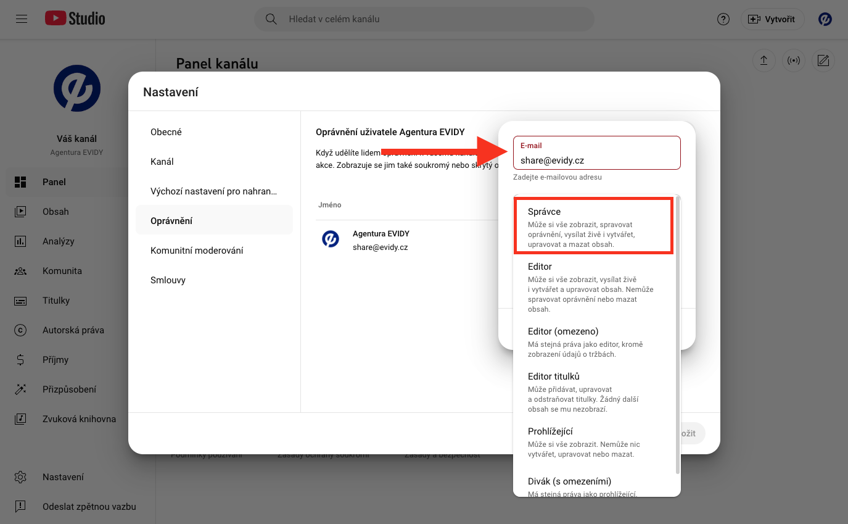Click the Nastavení dialog title
Image resolution: width=848 pixels, height=524 pixels.
coord(171,92)
